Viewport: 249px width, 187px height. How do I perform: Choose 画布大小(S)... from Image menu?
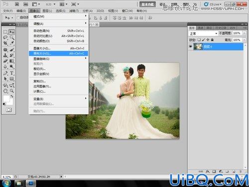[x=58, y=53]
